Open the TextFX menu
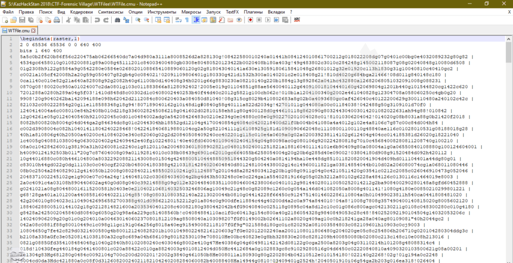The image size is (513, 263). click(x=232, y=12)
